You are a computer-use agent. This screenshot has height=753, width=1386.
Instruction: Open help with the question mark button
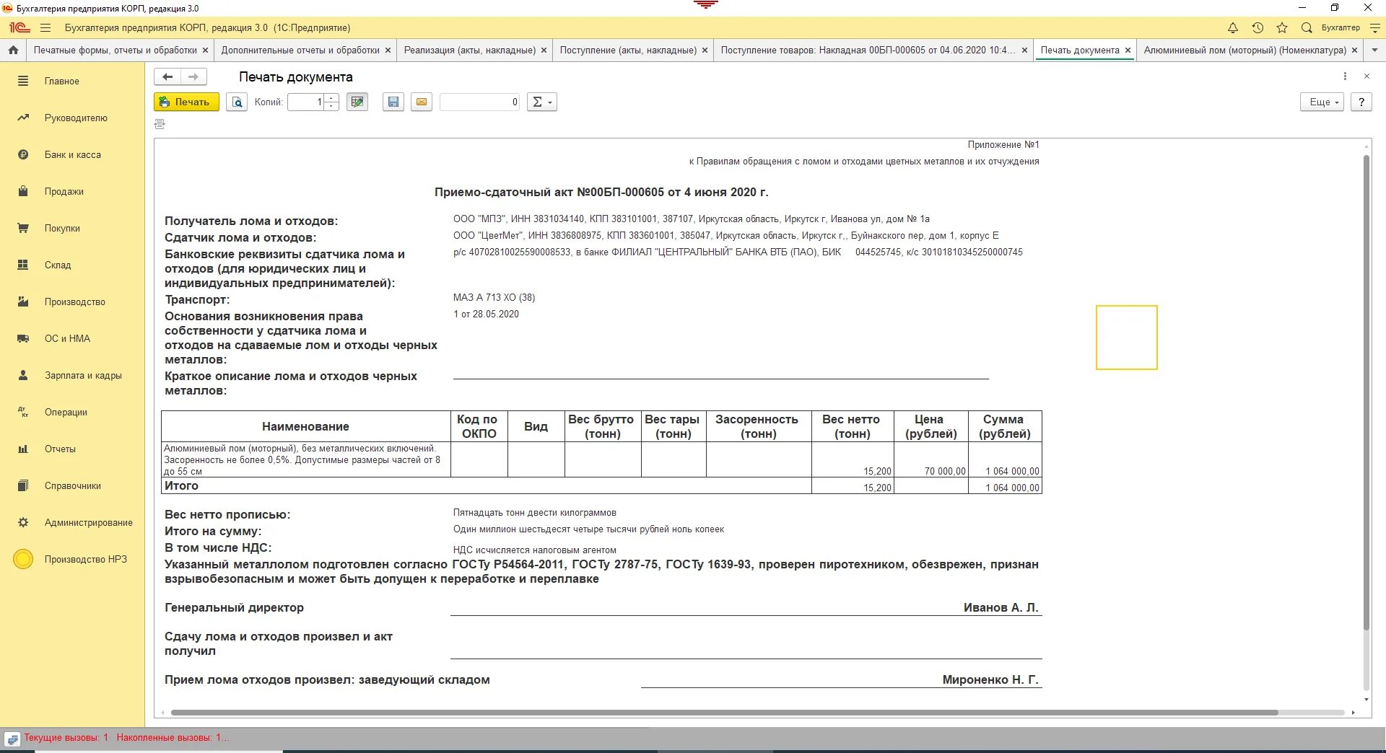click(x=1361, y=102)
